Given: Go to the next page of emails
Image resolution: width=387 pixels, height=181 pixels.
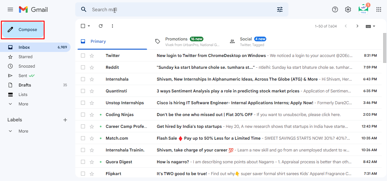Looking at the screenshot, I should tap(357, 26).
